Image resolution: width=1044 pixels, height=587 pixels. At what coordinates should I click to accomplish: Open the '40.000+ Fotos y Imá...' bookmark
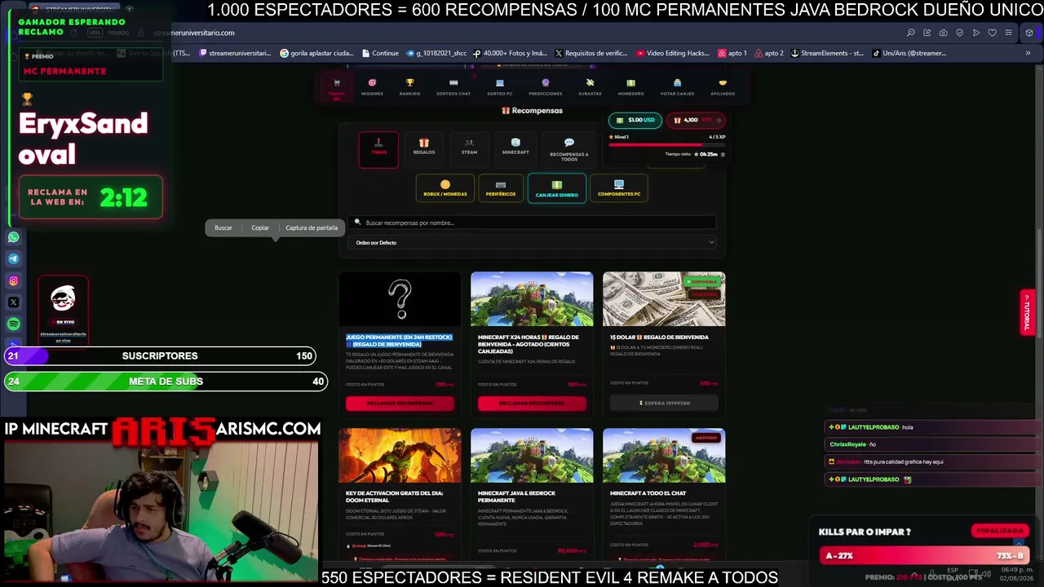point(510,53)
